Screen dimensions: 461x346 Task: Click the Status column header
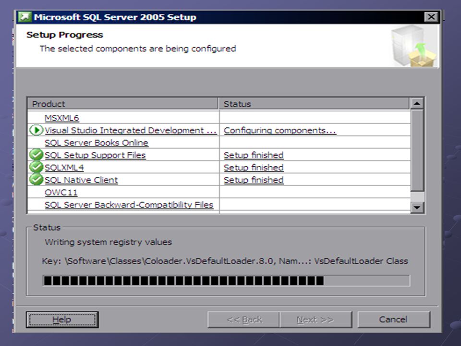click(x=314, y=104)
